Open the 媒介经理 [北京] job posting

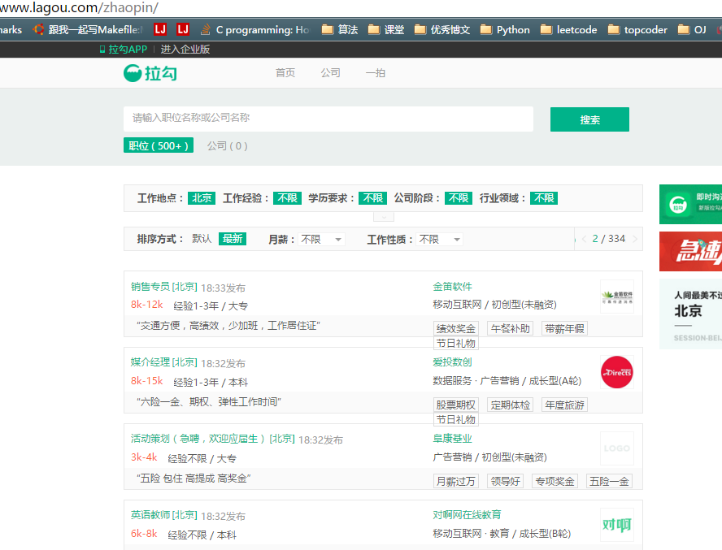[164, 362]
